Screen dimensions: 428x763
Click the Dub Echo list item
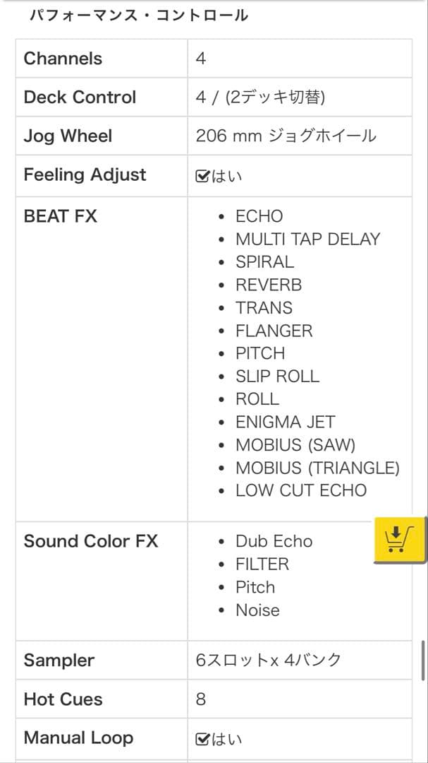tap(274, 541)
